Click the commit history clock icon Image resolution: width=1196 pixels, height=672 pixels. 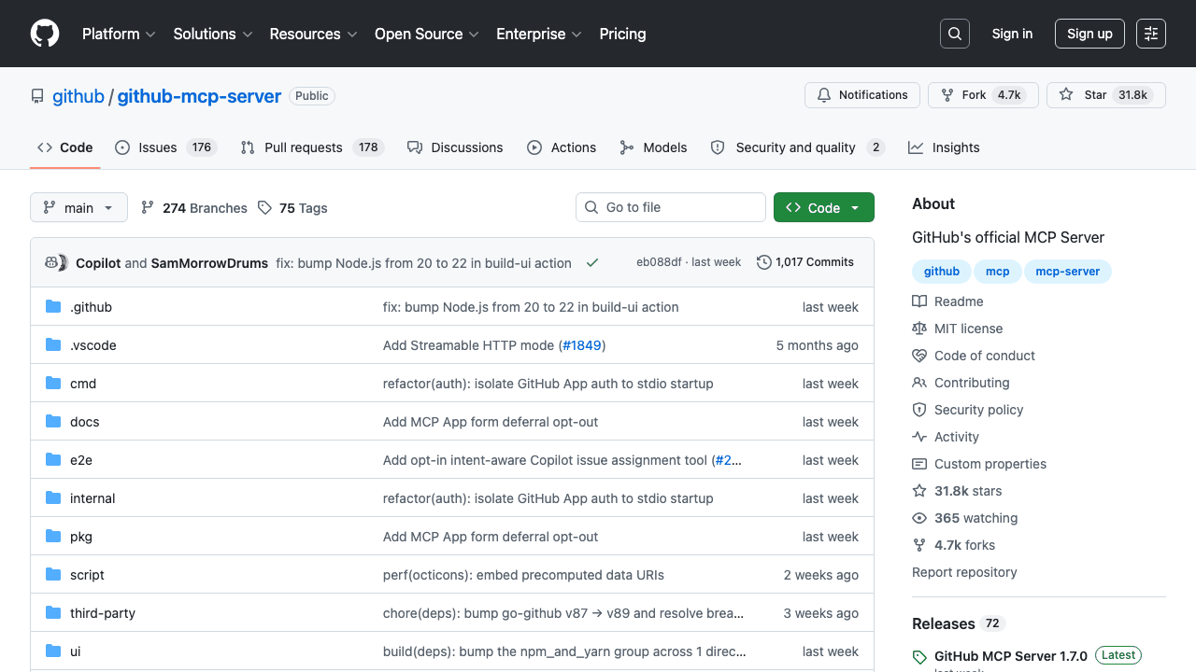point(764,262)
